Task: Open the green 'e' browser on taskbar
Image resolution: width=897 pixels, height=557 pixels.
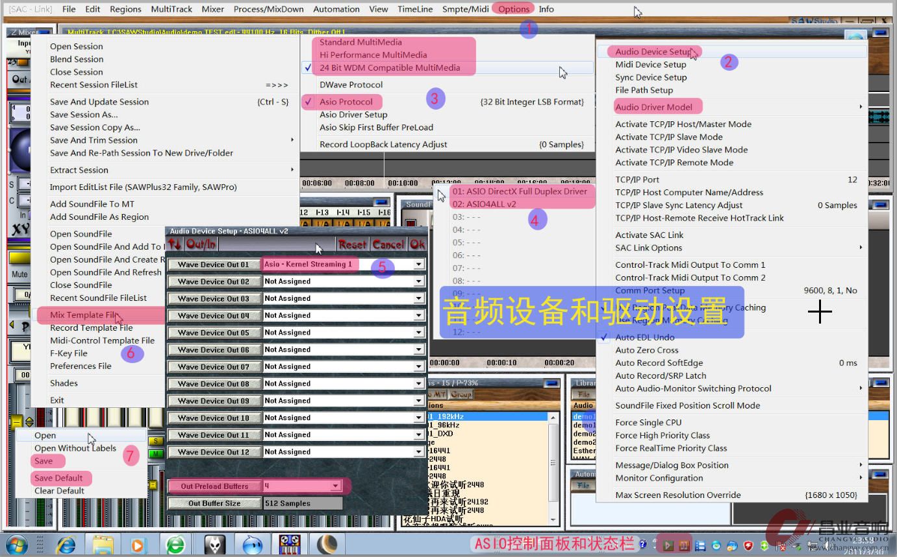Action: click(175, 544)
